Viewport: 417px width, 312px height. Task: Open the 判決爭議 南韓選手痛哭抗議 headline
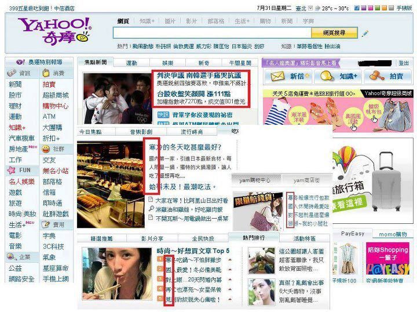click(x=199, y=75)
